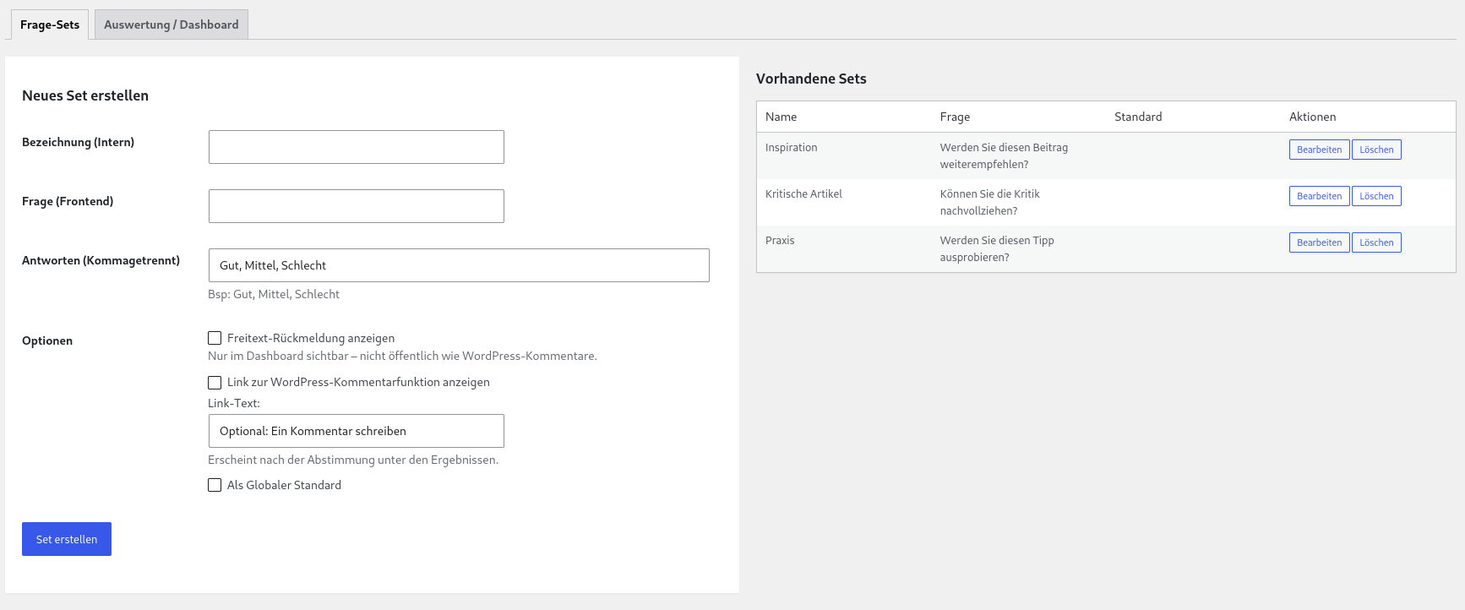Click into the Frage (Frontend) text field
Image resolution: width=1465 pixels, height=610 pixels.
pyautogui.click(x=357, y=206)
